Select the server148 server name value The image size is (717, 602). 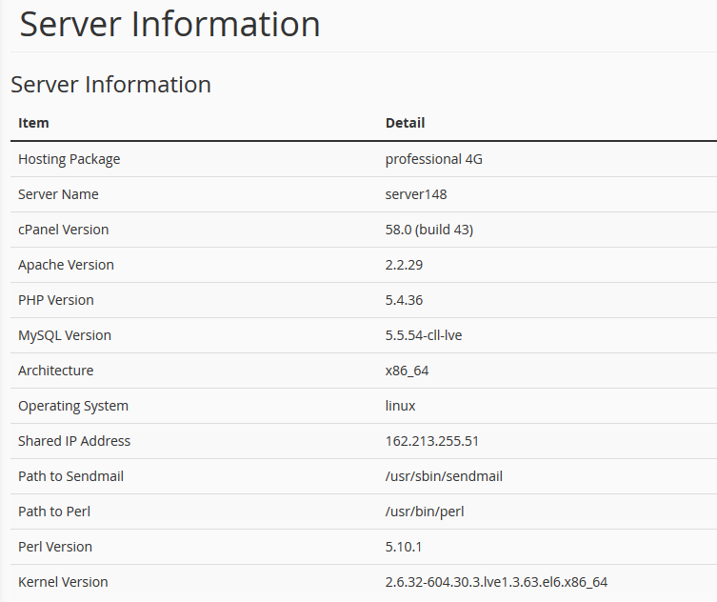click(416, 194)
